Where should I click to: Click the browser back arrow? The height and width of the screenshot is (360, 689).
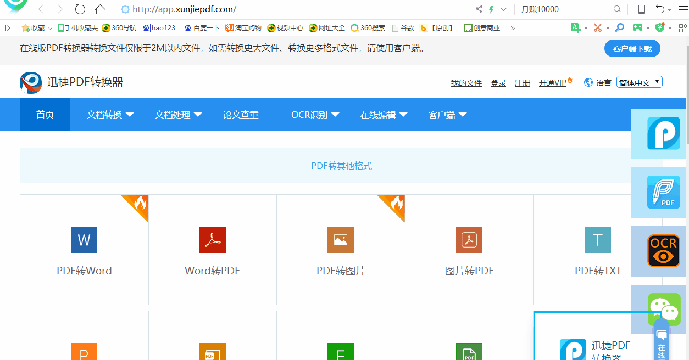[x=42, y=9]
